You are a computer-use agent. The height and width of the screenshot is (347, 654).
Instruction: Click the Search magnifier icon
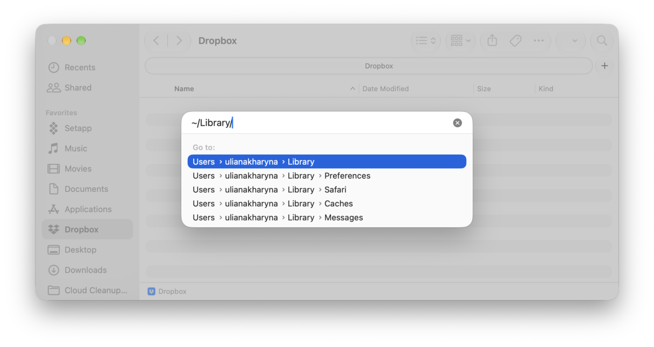(x=602, y=41)
